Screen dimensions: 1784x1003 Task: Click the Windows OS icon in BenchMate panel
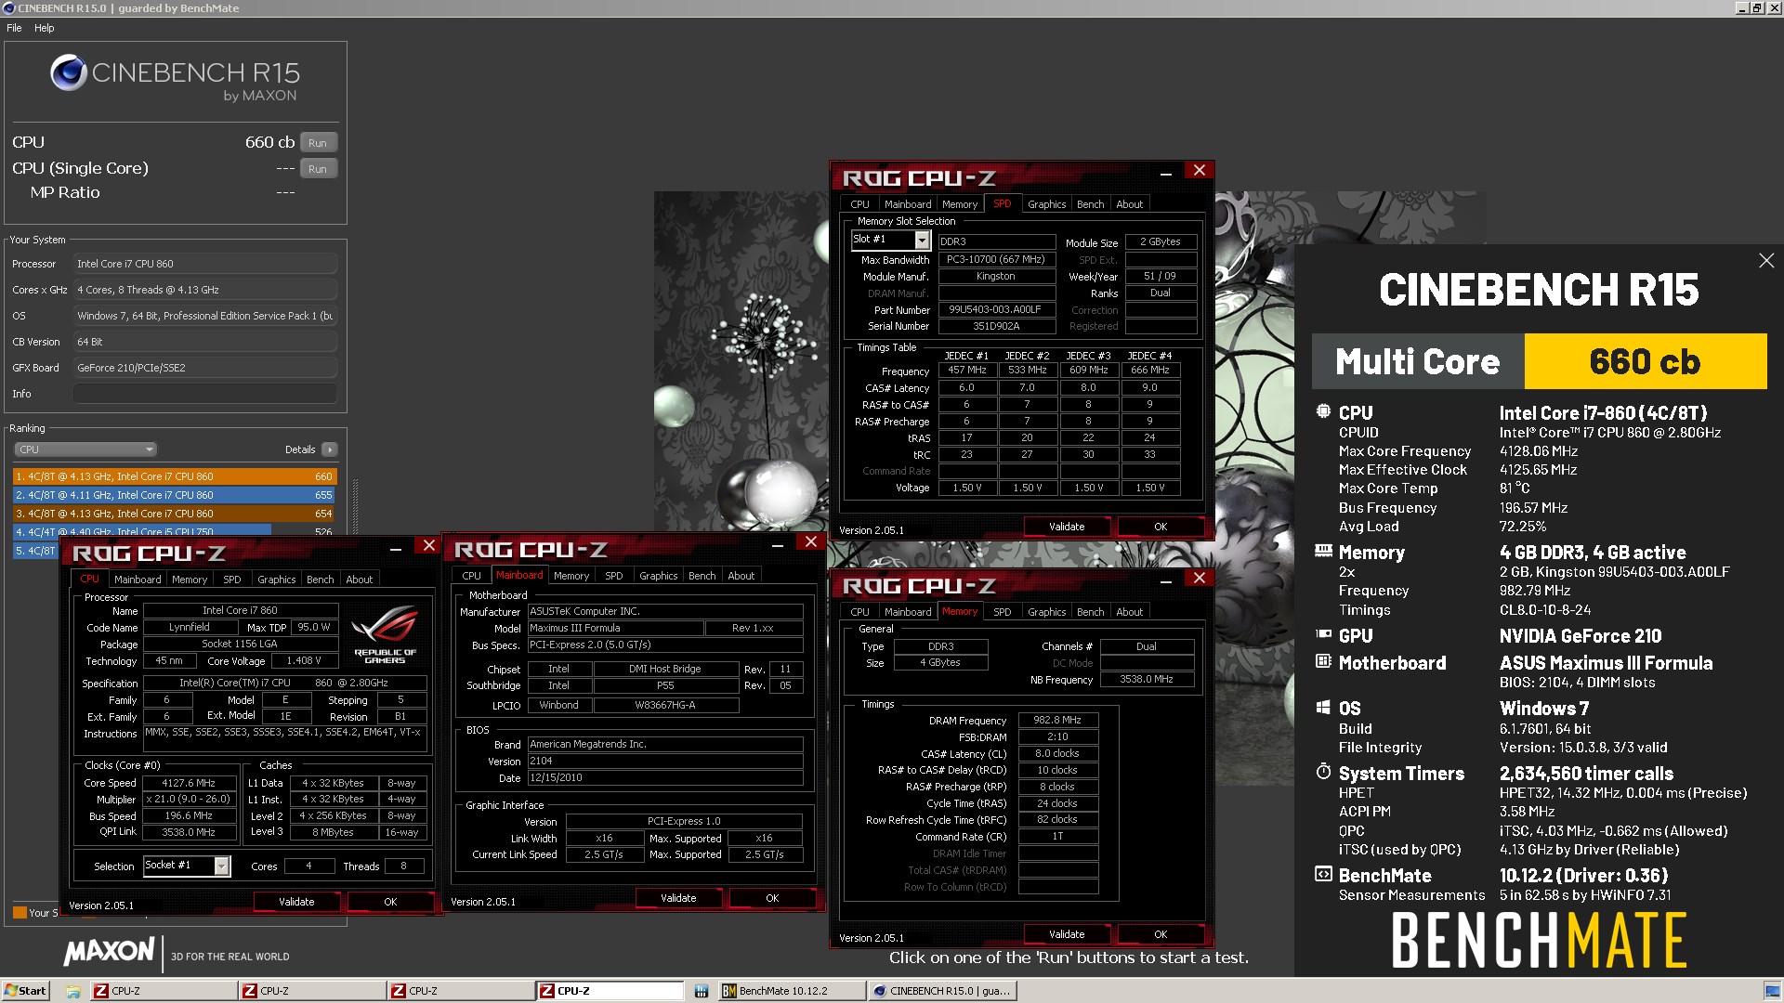1323,707
